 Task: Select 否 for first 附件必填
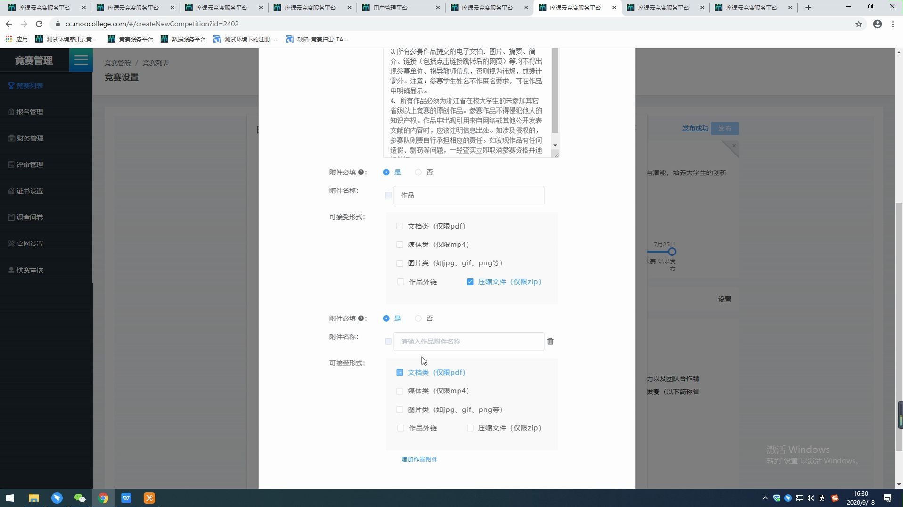pyautogui.click(x=418, y=172)
